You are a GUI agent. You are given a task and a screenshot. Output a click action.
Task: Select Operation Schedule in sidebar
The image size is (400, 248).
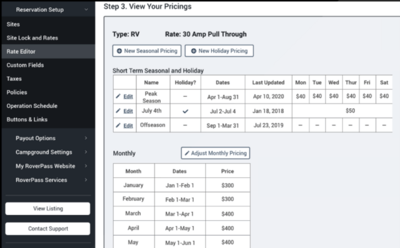click(x=32, y=106)
